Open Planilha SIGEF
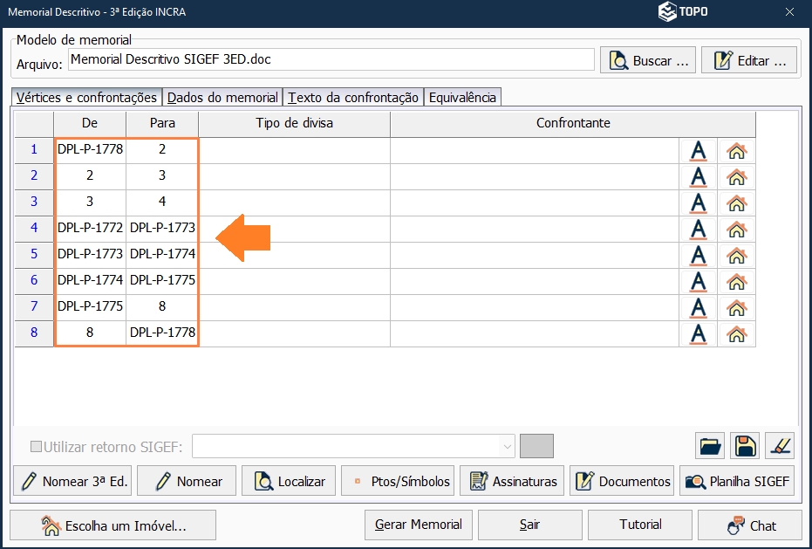 coord(737,481)
